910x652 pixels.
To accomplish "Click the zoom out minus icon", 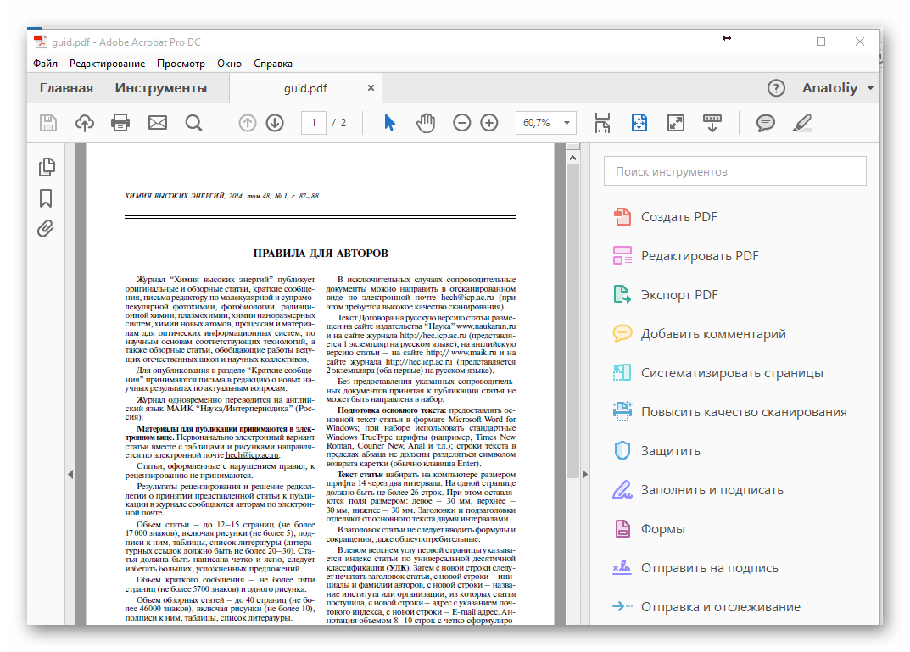I will (461, 123).
